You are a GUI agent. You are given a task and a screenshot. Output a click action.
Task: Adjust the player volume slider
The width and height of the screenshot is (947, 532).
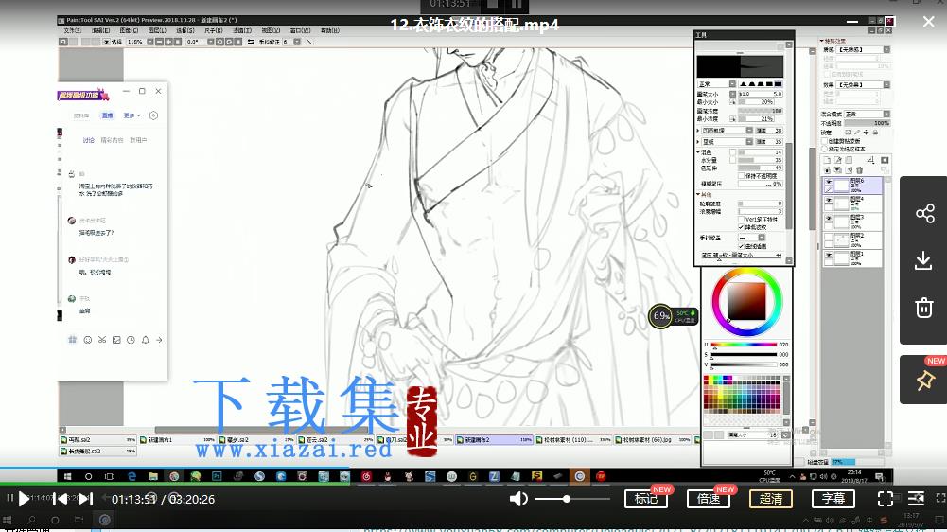tap(570, 499)
